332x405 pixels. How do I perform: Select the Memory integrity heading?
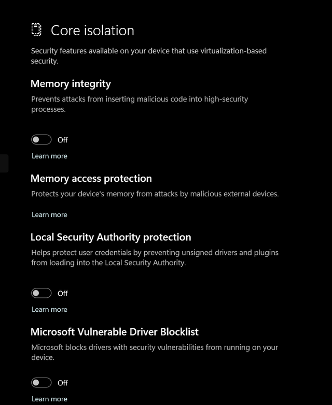tap(71, 83)
